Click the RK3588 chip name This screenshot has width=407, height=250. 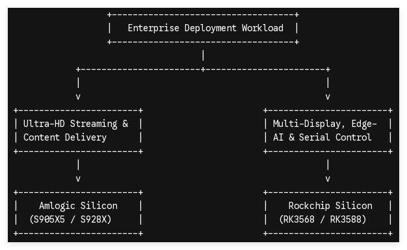coord(345,219)
